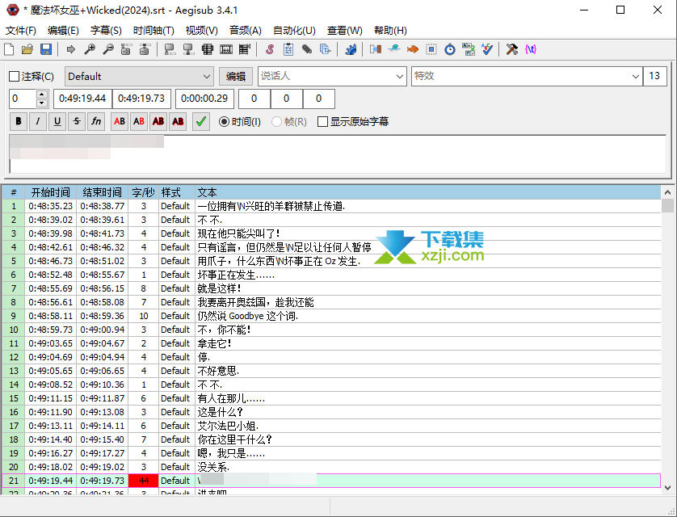Cycle tag hiding mode {\t} icon
Image resolution: width=677 pixels, height=517 pixels.
coord(530,49)
